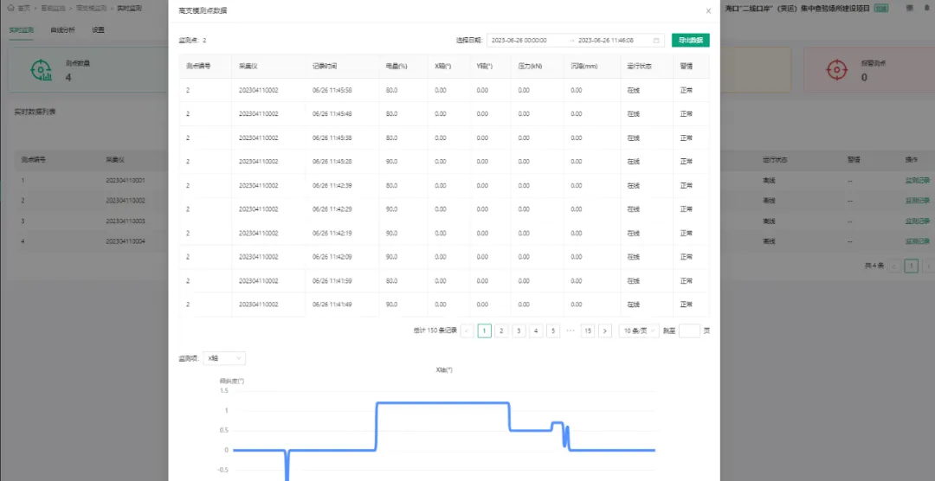Click the ellipsis to jump pages forward
935x481 pixels.
click(x=571, y=330)
